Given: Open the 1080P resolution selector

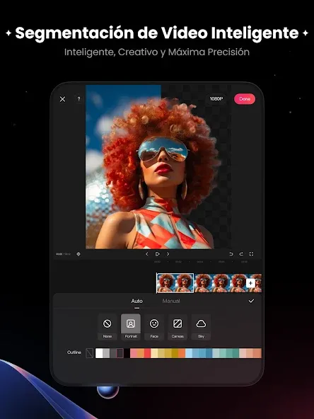Looking at the screenshot, I should [x=216, y=99].
